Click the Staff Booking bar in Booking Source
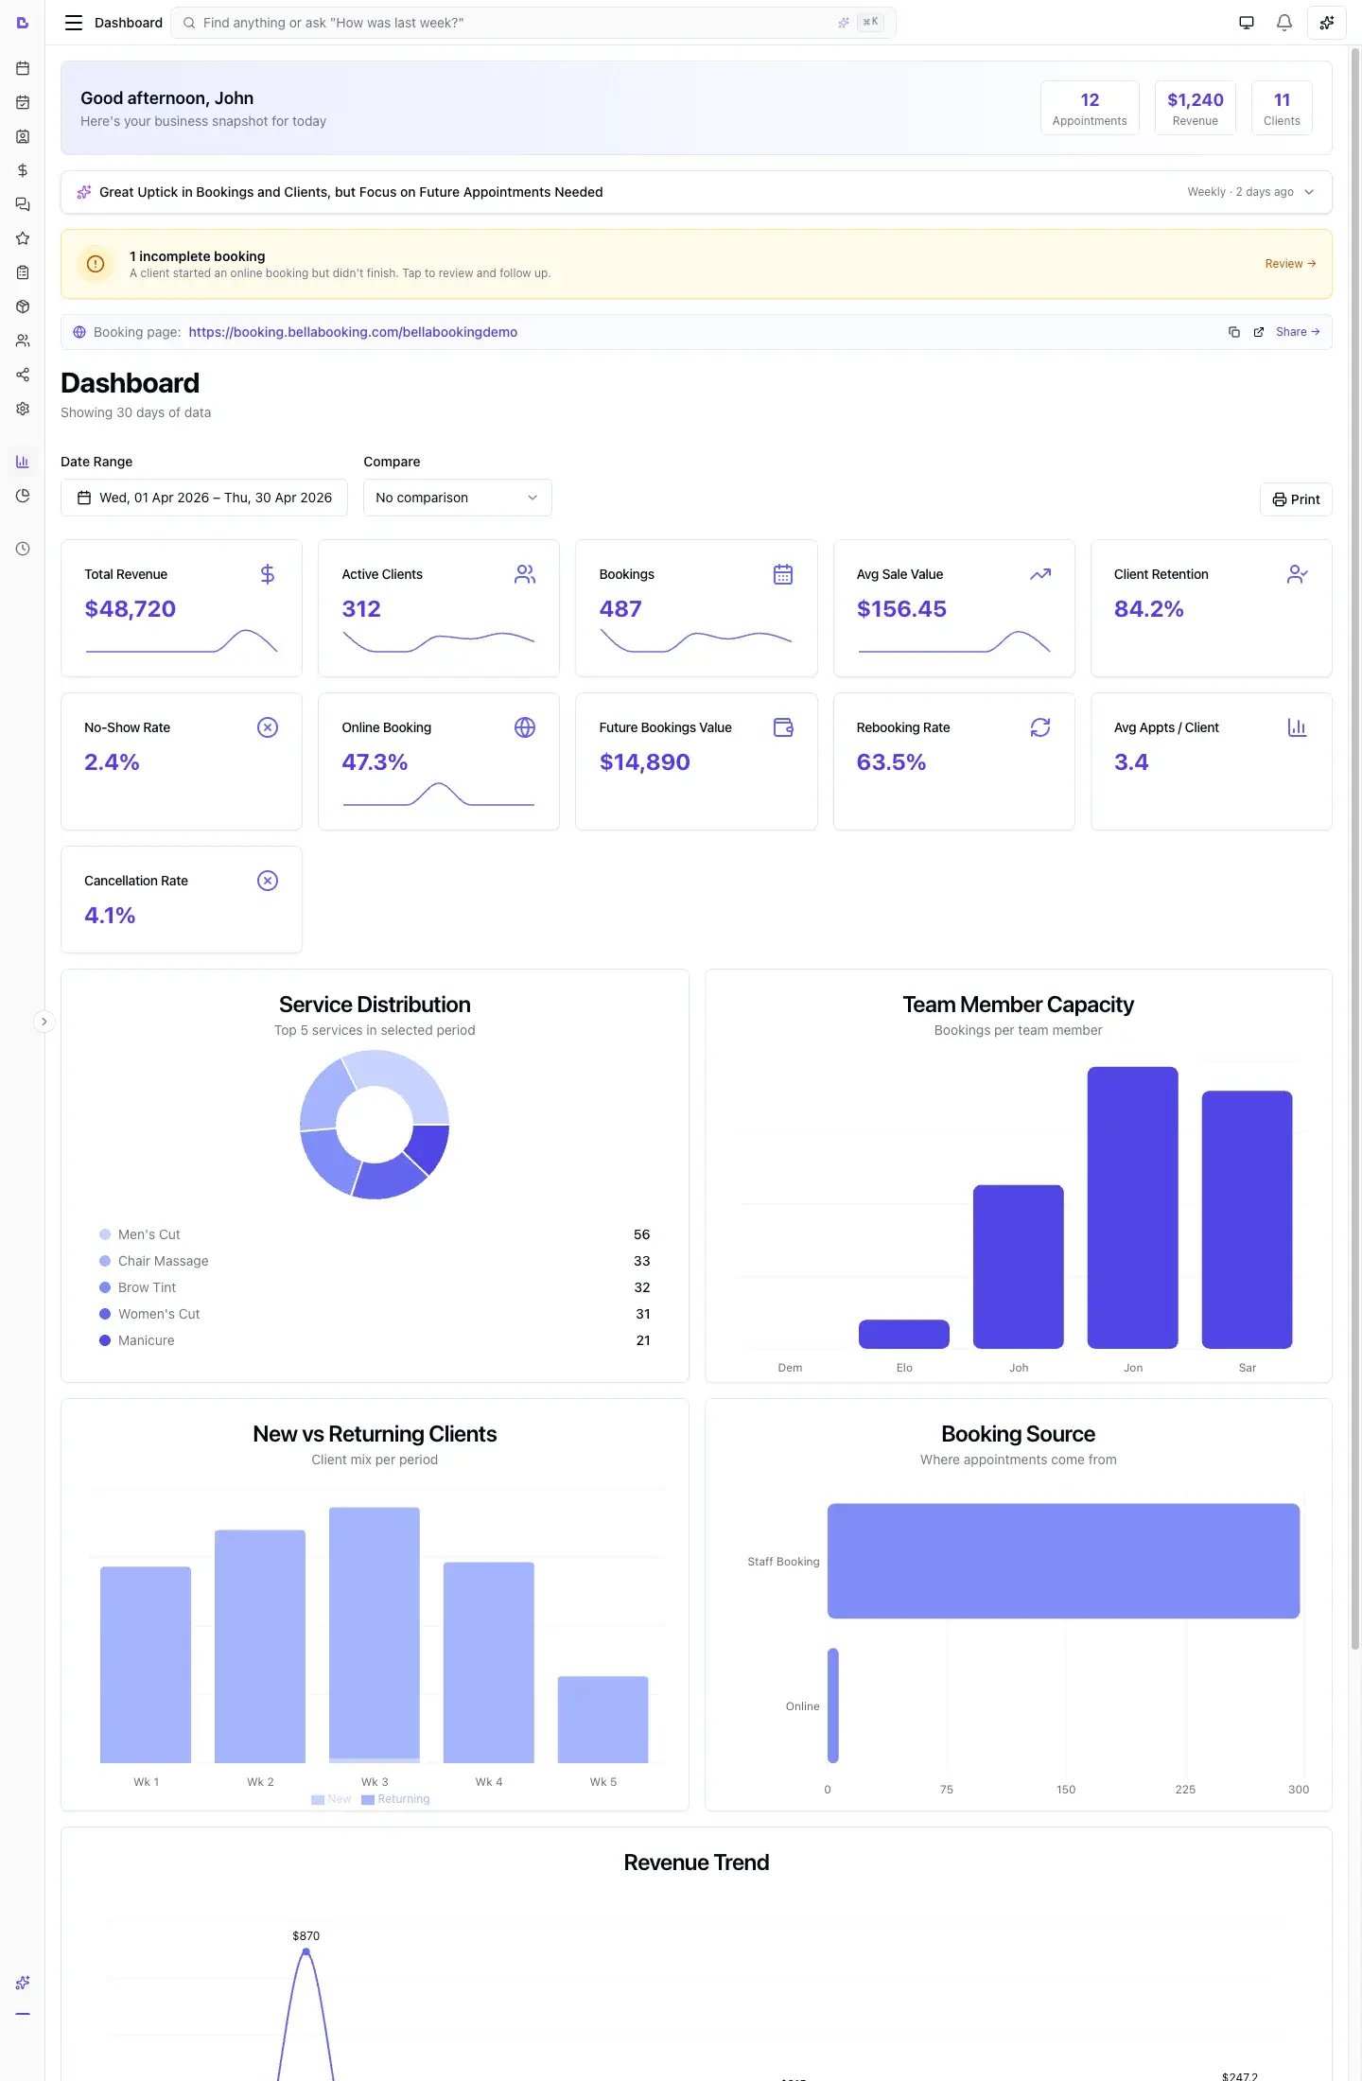The image size is (1362, 2081). point(1063,1561)
